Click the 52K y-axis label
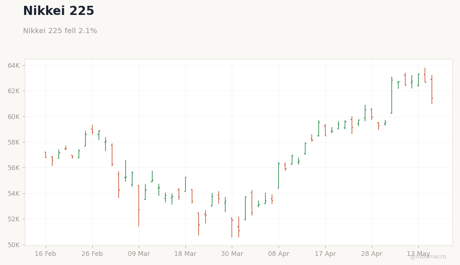This screenshot has height=265, width=460. coord(14,219)
